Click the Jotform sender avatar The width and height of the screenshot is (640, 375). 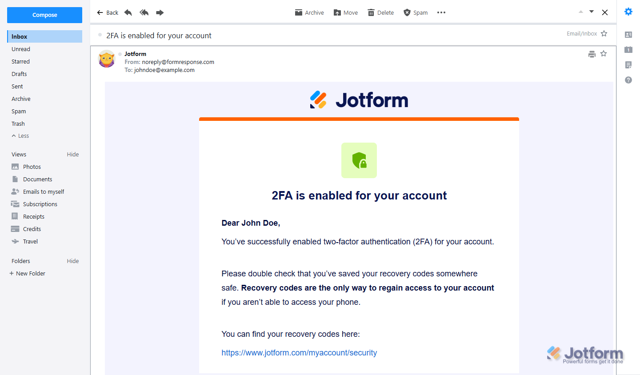coord(107,59)
